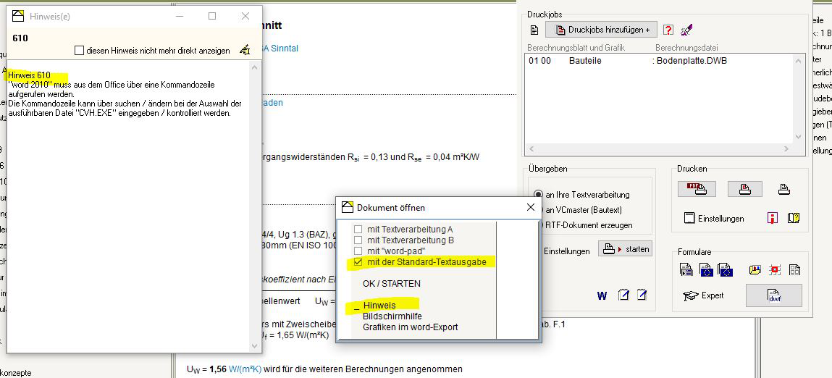
Task: Open the yellow folder chart icon in Formulare
Action: click(755, 269)
